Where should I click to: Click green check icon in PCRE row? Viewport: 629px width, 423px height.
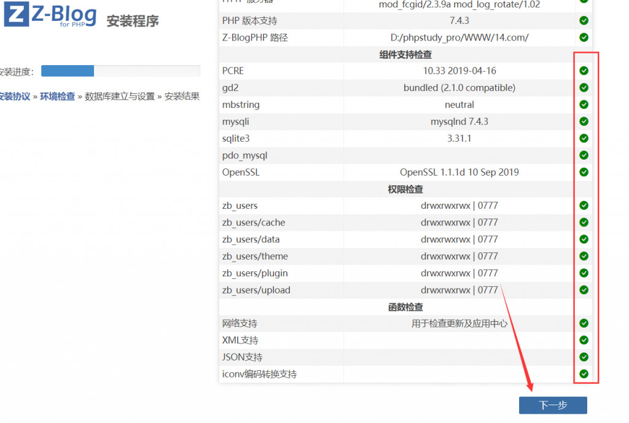click(x=584, y=71)
